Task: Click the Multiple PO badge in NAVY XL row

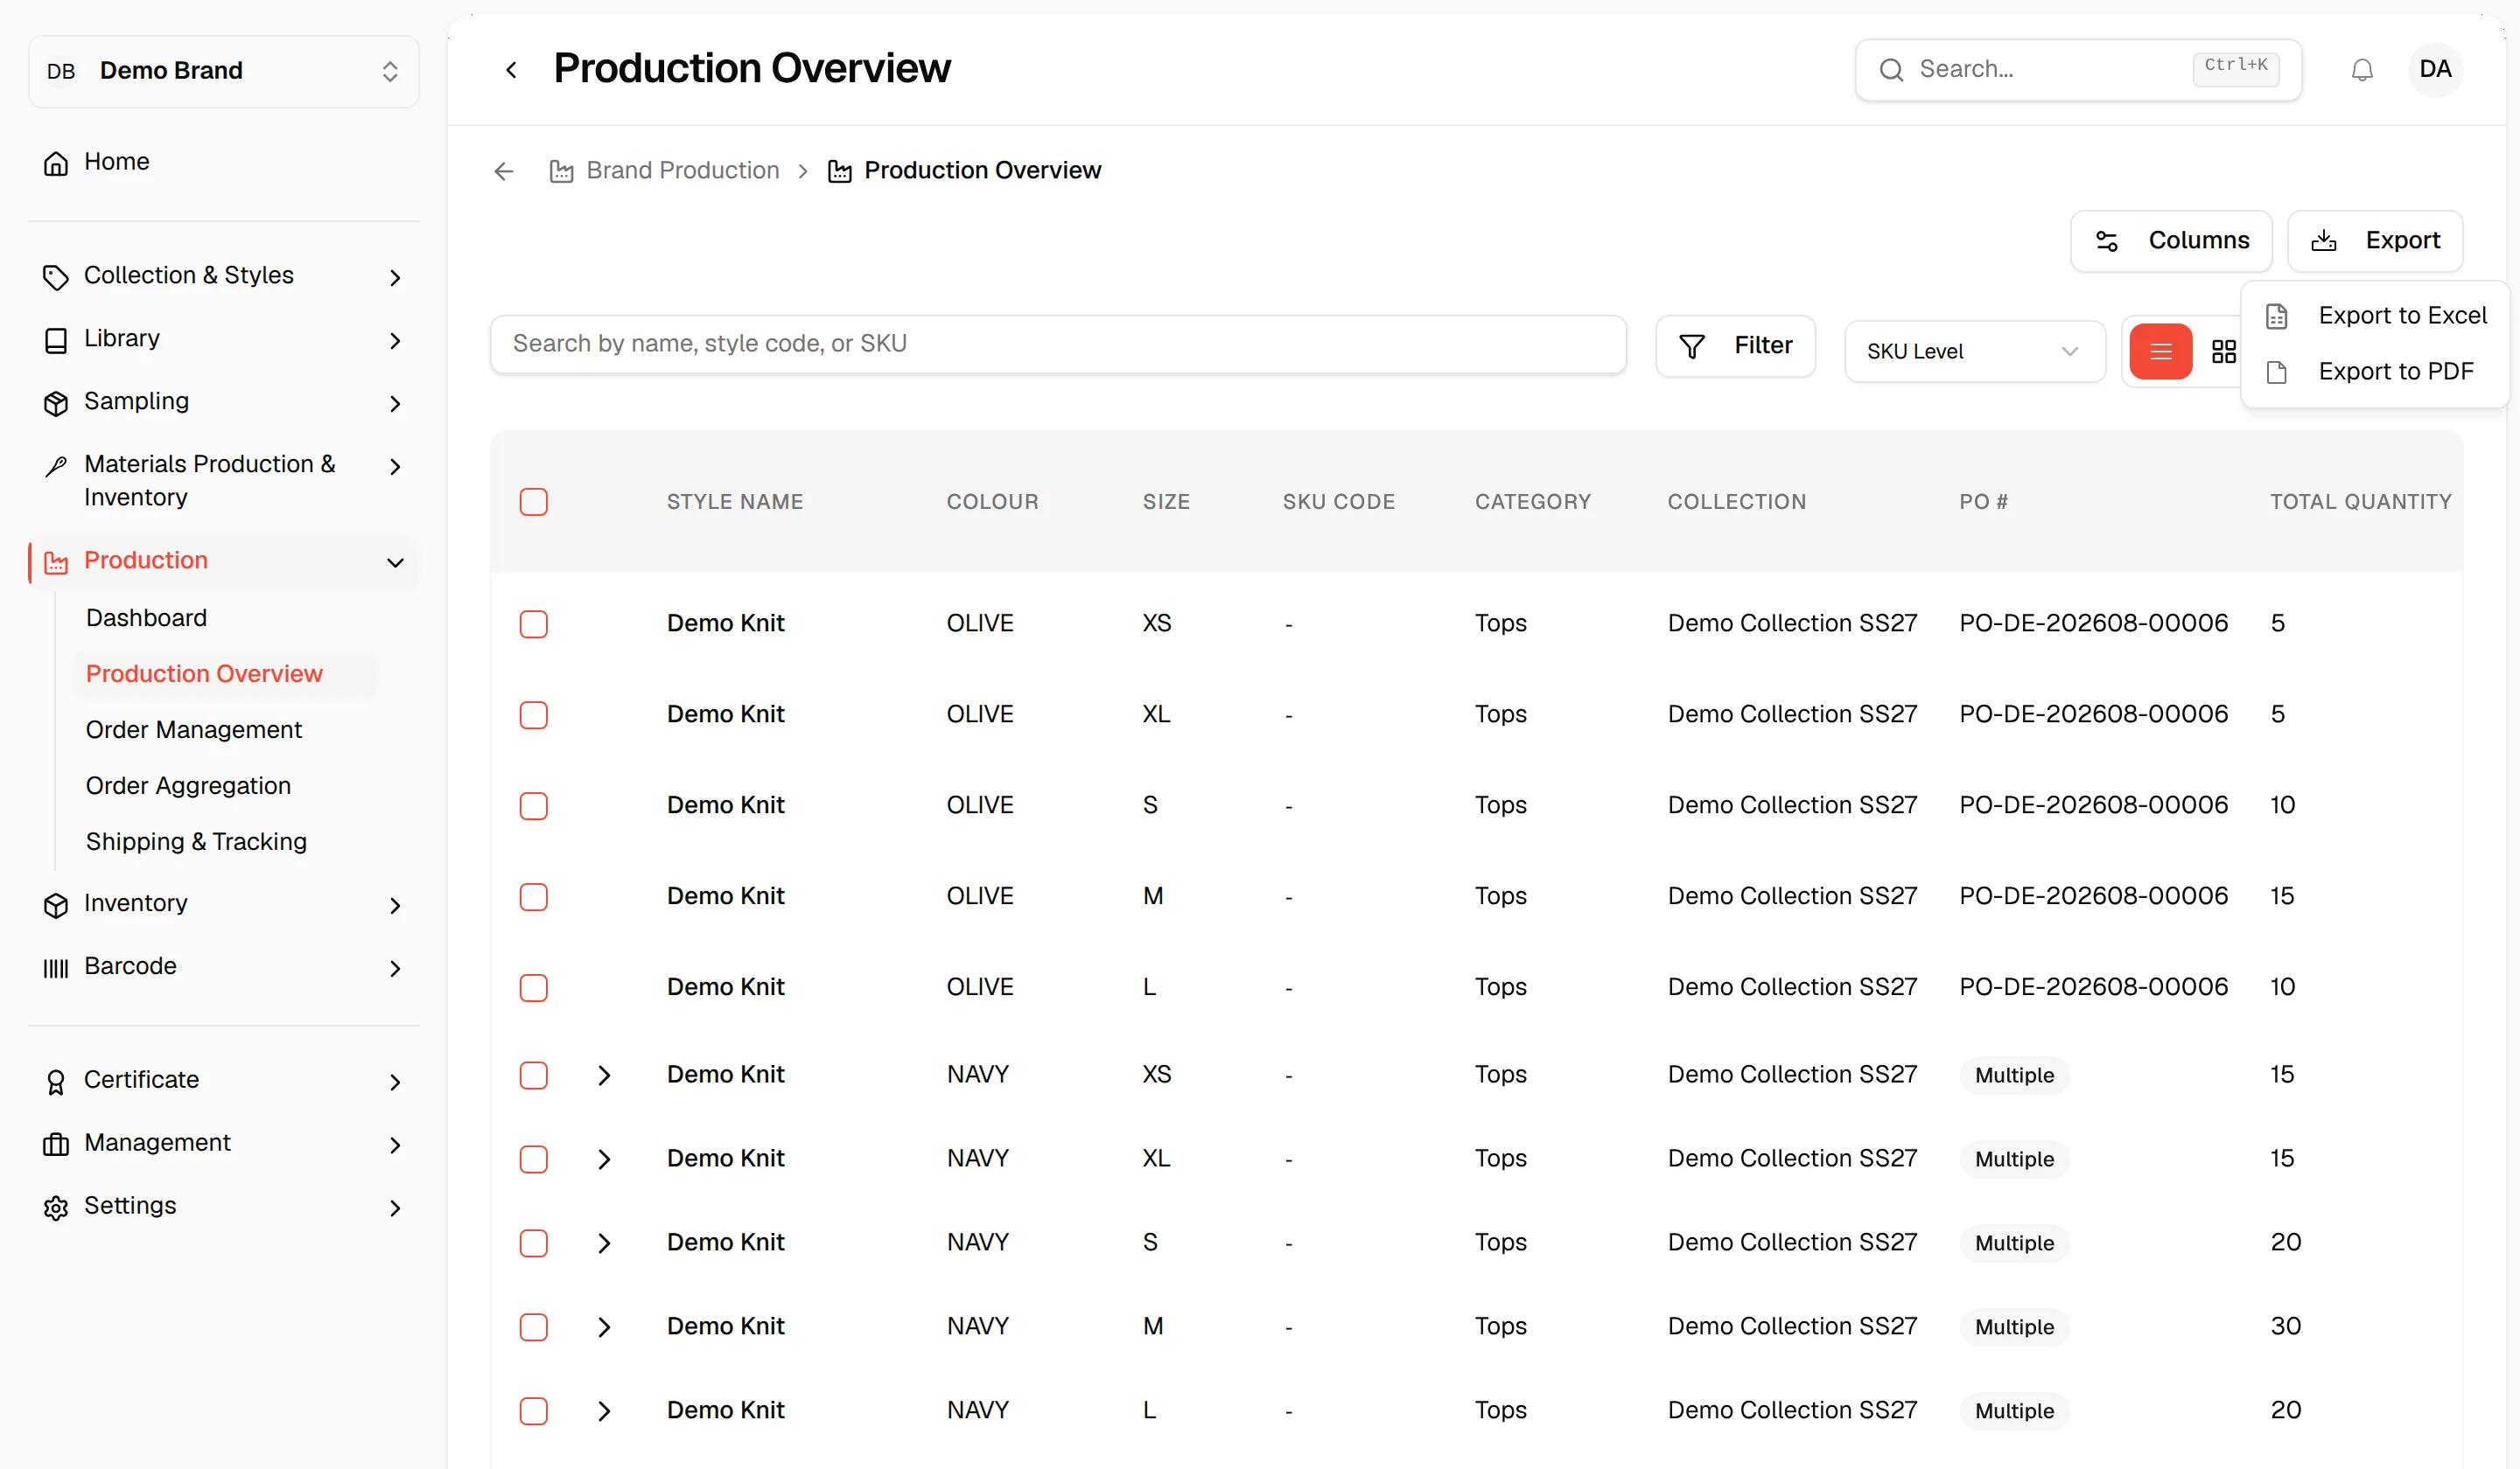Action: tap(2014, 1159)
